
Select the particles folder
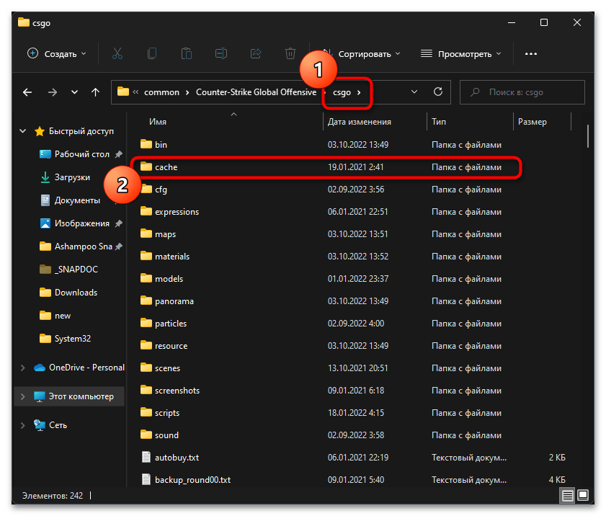point(171,324)
